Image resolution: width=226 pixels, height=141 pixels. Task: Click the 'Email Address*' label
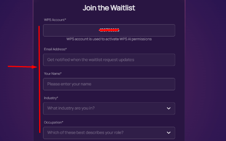[x=55, y=49]
